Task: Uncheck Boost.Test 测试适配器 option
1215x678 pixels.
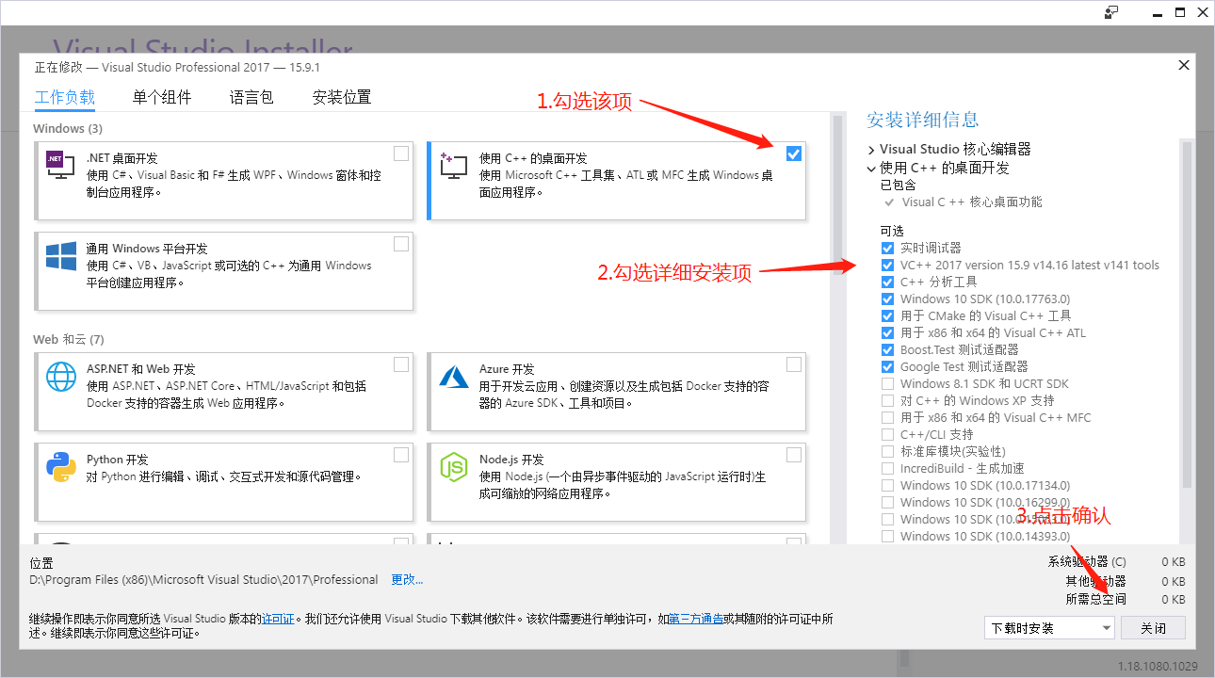Action: point(887,350)
